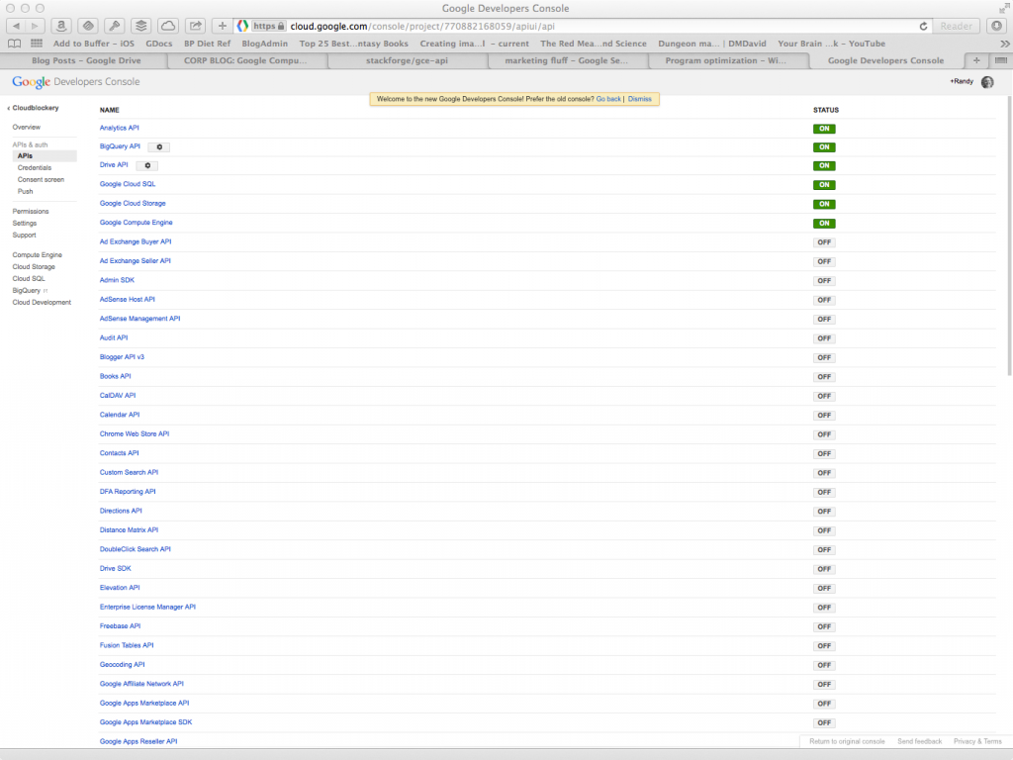Screen dimensions: 1013x760
Task: Click the key icon in the browser toolbar
Action: (x=114, y=26)
